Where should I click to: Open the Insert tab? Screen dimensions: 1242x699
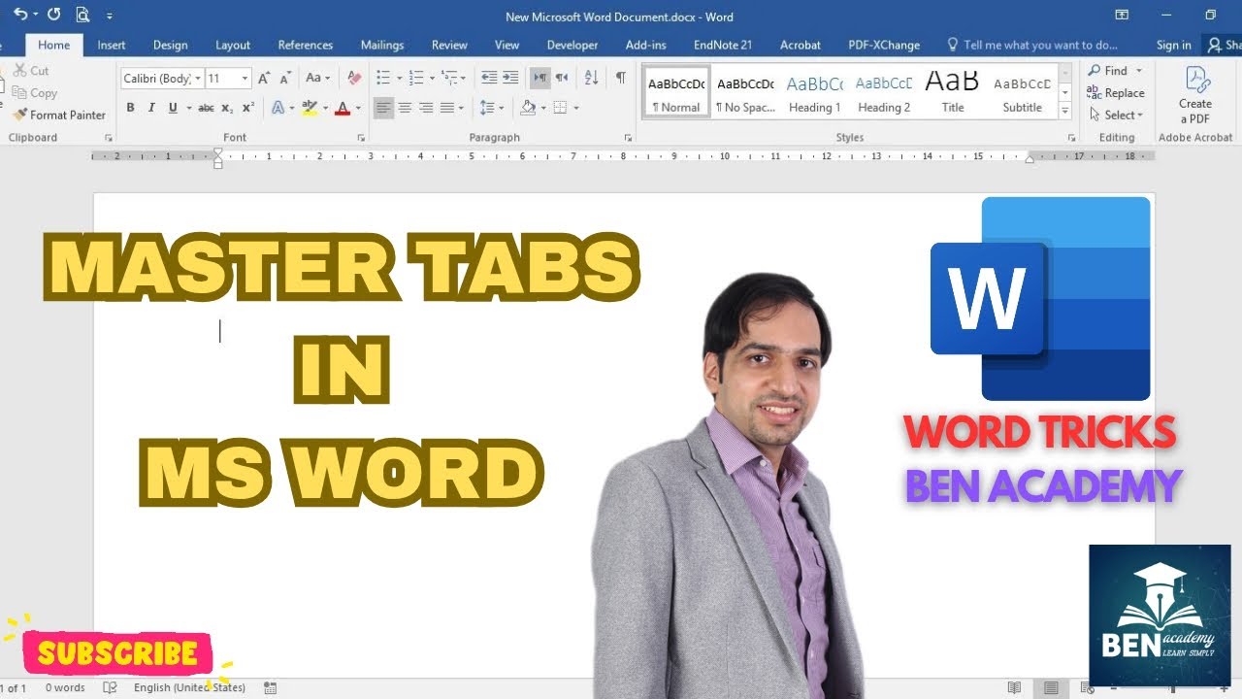pos(112,45)
